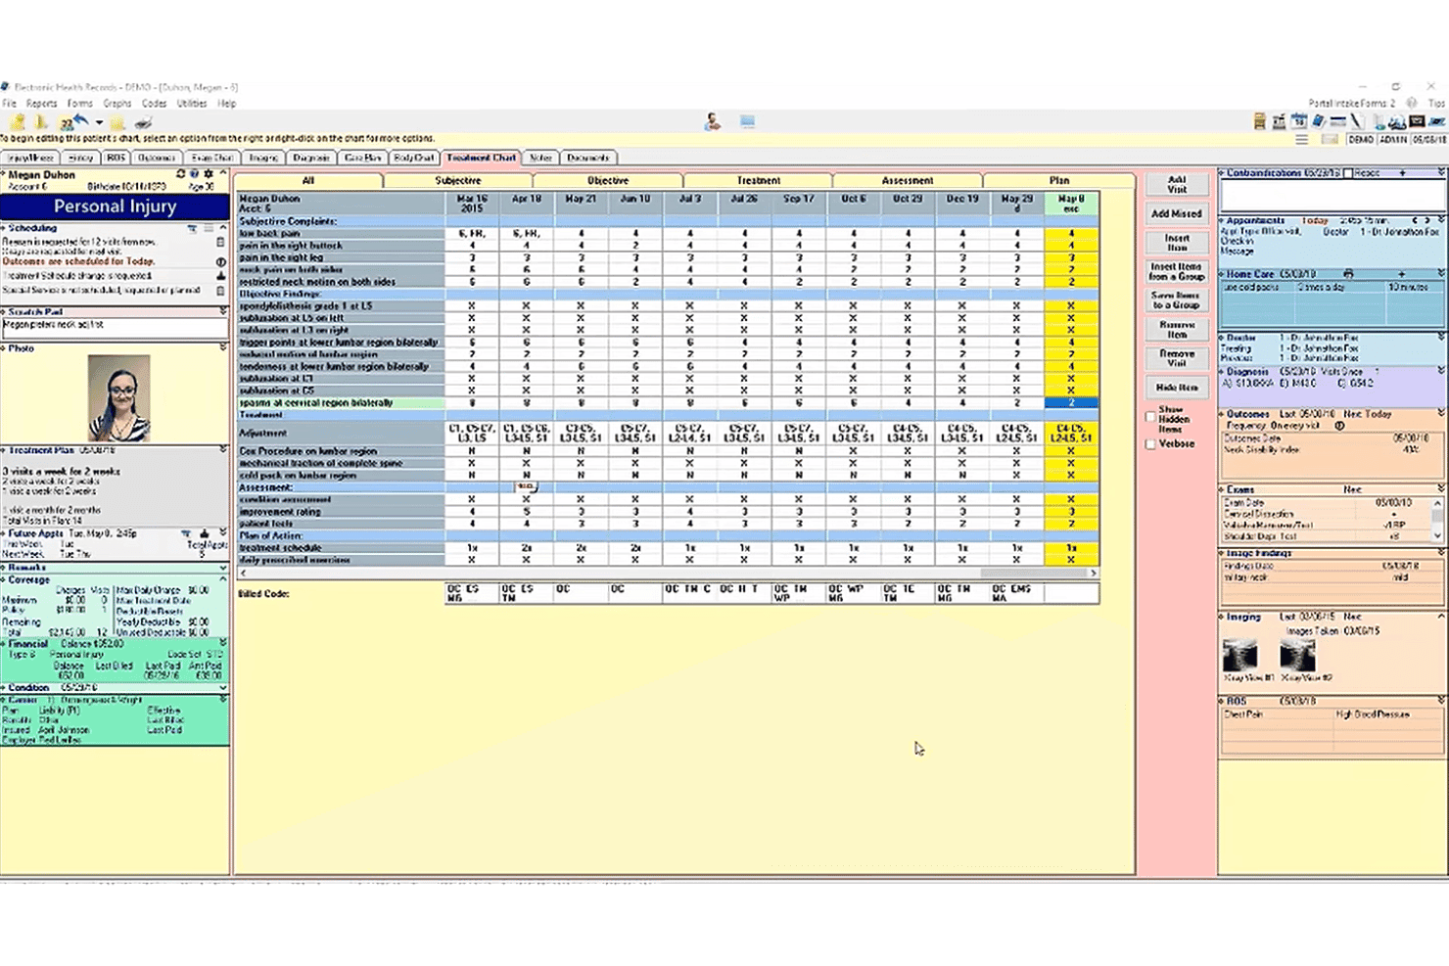Click the calendar icon in the right toolbar

click(1298, 121)
